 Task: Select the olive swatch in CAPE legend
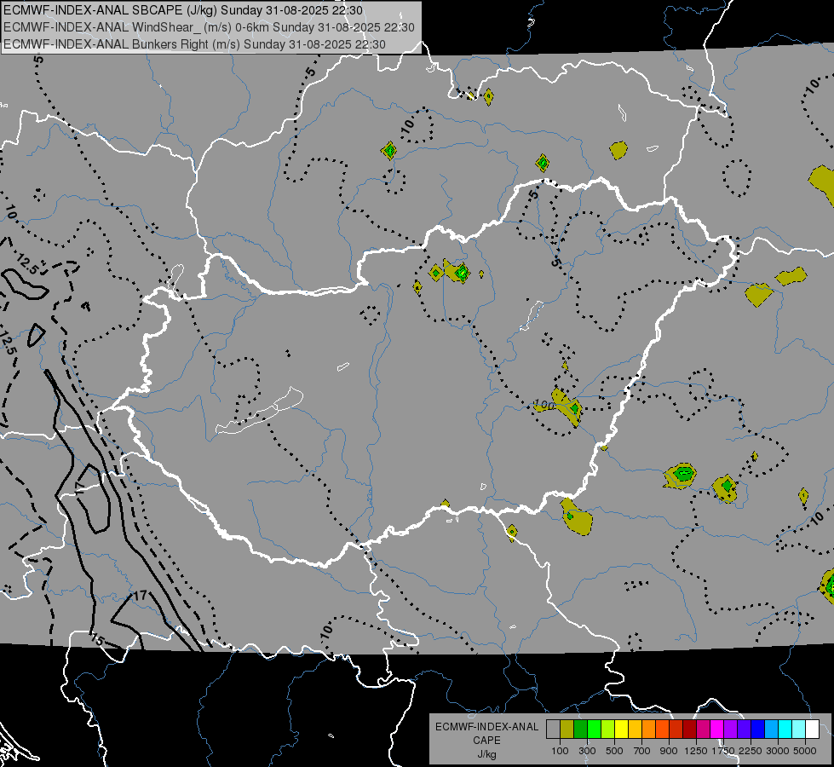pyautogui.click(x=567, y=730)
